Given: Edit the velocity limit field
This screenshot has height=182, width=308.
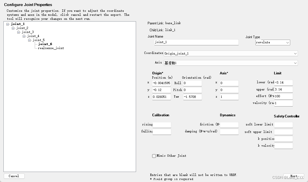Looking at the screenshot, I should click(283, 103).
